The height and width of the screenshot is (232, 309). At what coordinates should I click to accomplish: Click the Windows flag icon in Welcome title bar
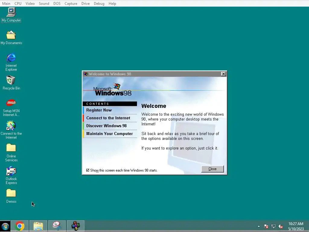click(x=85, y=74)
